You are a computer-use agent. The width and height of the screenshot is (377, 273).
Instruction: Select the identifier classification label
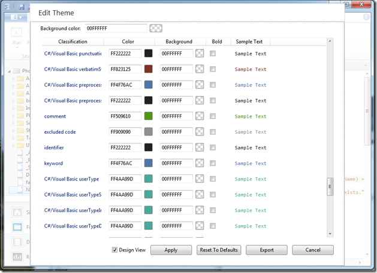tap(54, 148)
